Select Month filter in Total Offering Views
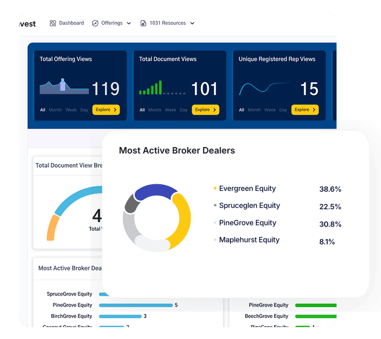Image resolution: width=381 pixels, height=339 pixels. pyautogui.click(x=55, y=110)
